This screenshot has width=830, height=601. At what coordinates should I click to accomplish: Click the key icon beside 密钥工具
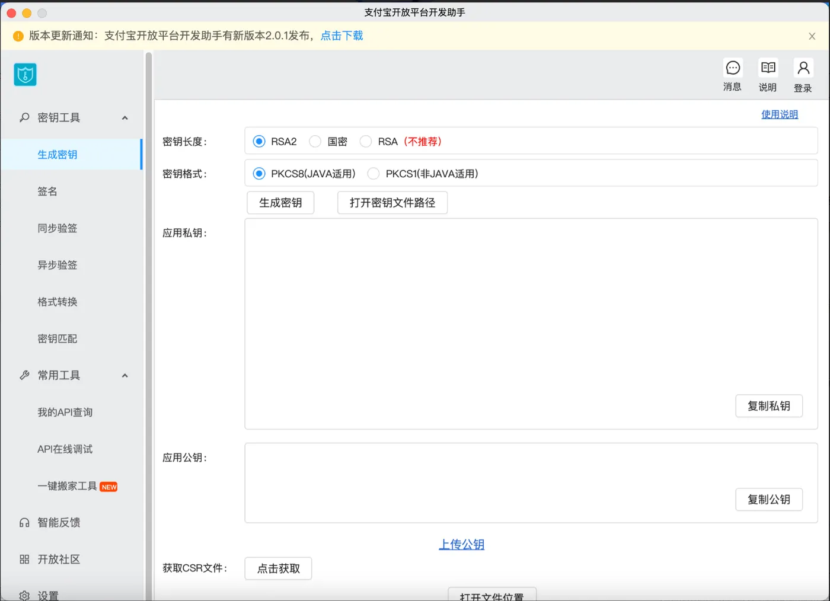pos(24,117)
